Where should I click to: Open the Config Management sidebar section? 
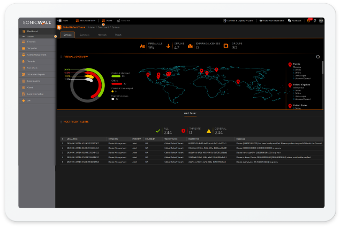pyautogui.click(x=37, y=54)
